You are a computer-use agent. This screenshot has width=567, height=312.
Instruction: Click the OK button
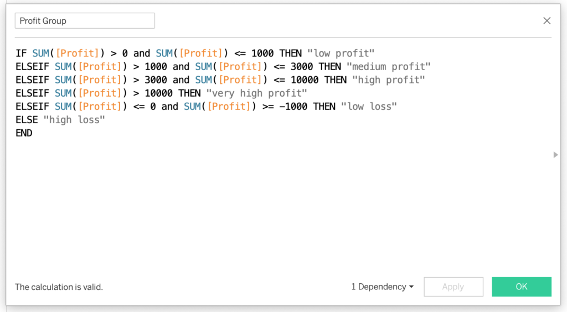[x=521, y=287]
